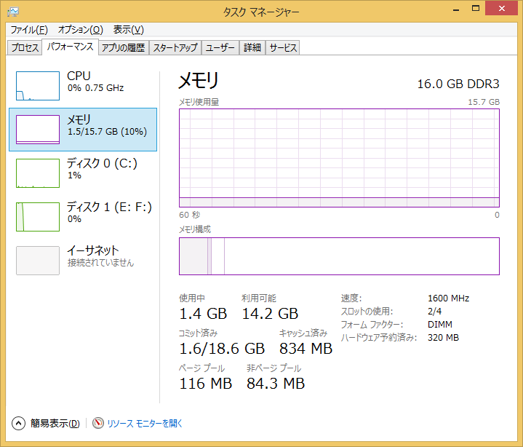
Task: Open the リソース モニターを開く link
Action: 145,423
